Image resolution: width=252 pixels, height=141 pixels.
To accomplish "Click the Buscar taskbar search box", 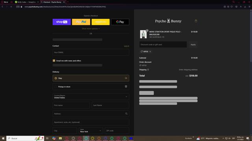I will (25, 138).
